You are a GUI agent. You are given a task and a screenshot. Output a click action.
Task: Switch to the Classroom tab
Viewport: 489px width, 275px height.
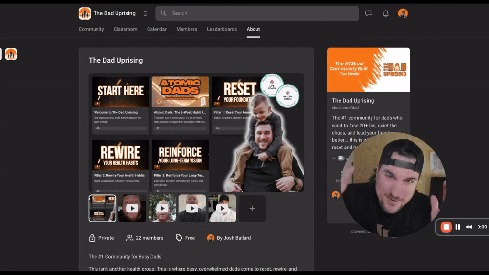(x=126, y=29)
